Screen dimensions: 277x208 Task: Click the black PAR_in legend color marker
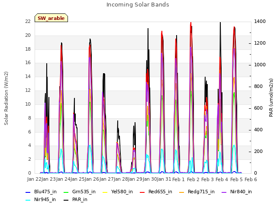point(66,200)
